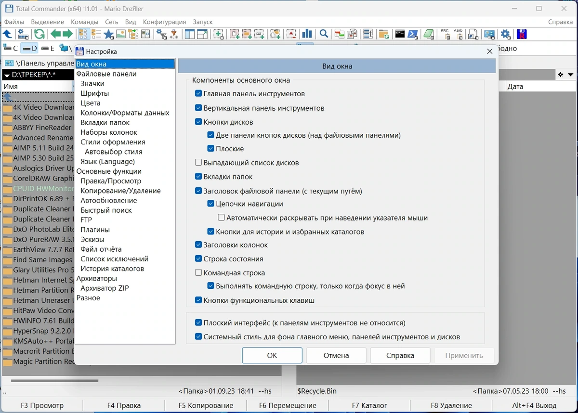
Task: Click the ABC copy names clipboard icon
Action: pyautogui.click(x=445, y=34)
